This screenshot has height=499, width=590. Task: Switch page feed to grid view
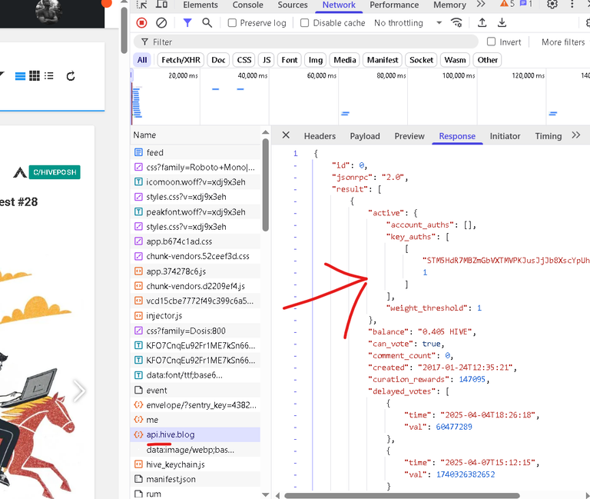pos(35,76)
